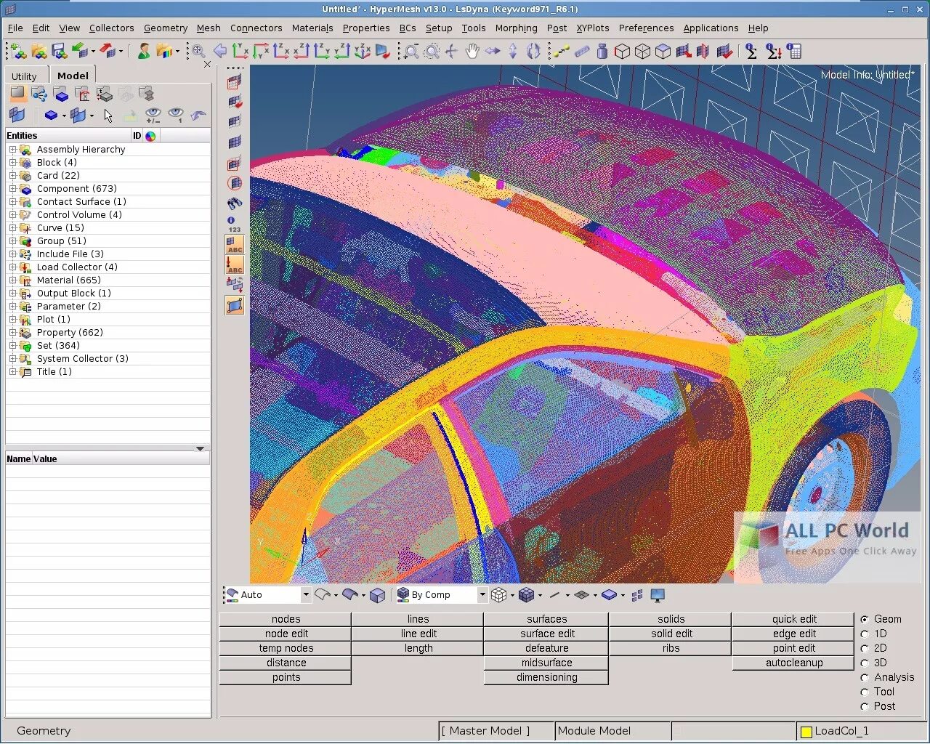
Task: Open a model file from toolbar
Action: tap(39, 52)
